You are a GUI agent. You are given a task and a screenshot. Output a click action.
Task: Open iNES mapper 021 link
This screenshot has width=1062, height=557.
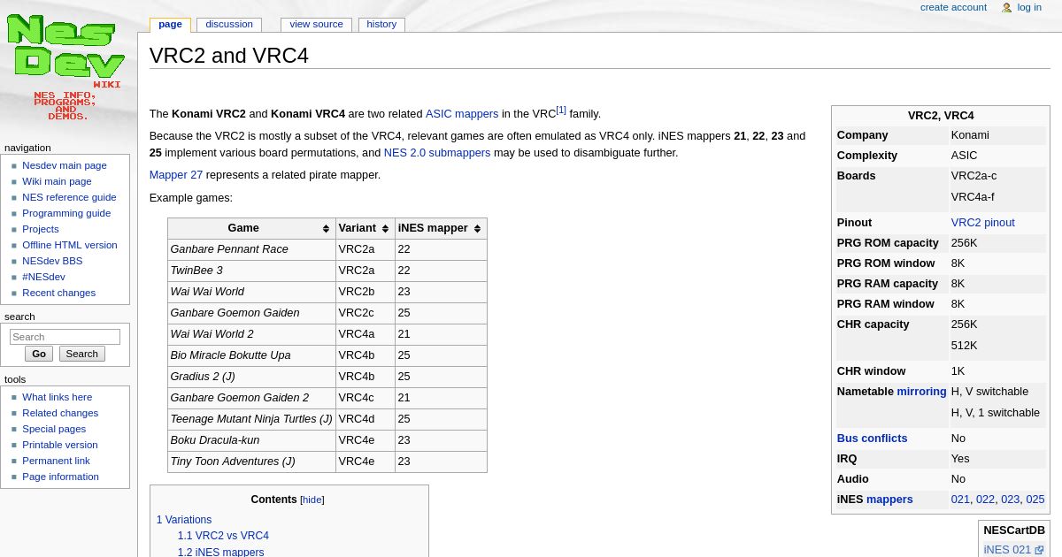pos(960,500)
